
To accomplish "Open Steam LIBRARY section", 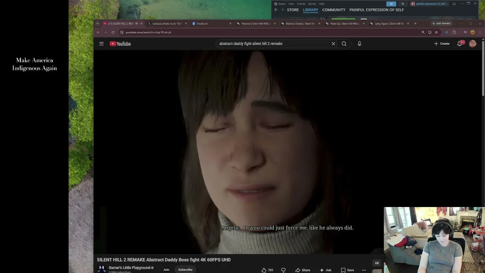I will coord(311,10).
